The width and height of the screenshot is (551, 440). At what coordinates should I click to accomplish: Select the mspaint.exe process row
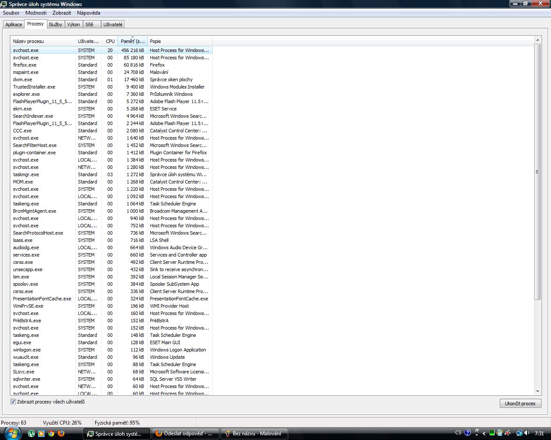[x=111, y=72]
